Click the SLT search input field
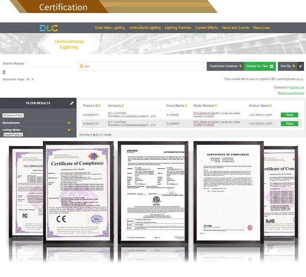 coord(143,66)
